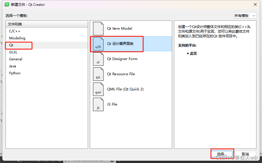Select the ui icon for Qt Designer Form

[98, 59]
